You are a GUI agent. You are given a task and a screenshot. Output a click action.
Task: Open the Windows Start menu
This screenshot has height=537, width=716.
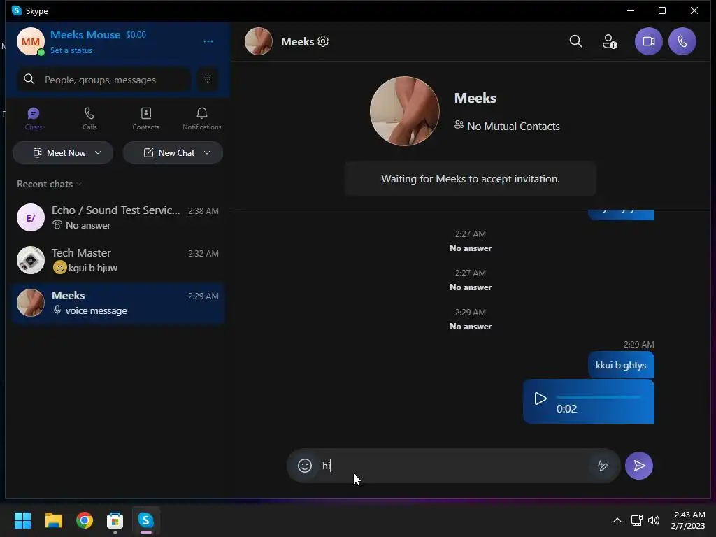coord(22,520)
